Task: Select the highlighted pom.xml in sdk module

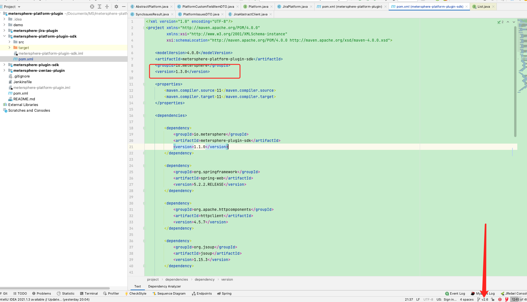Action: tap(26, 59)
